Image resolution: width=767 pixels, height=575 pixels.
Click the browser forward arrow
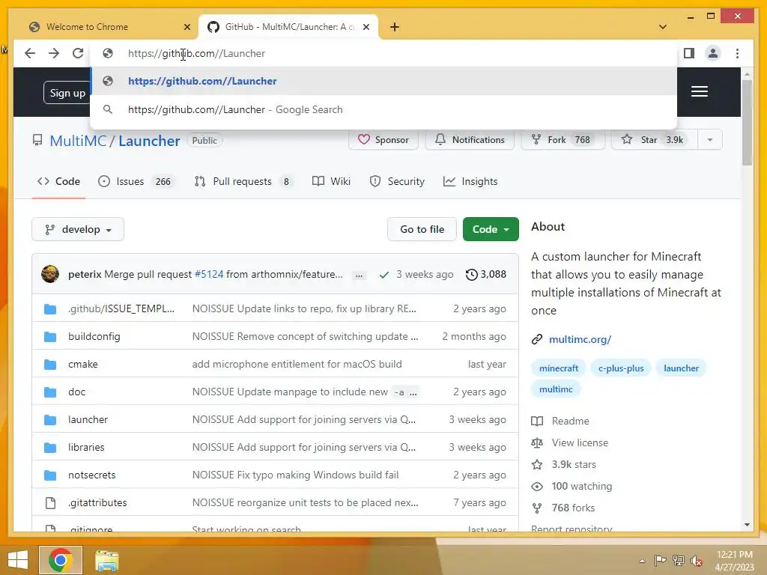[x=54, y=53]
